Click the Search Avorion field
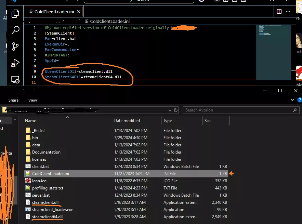 tap(241, 110)
